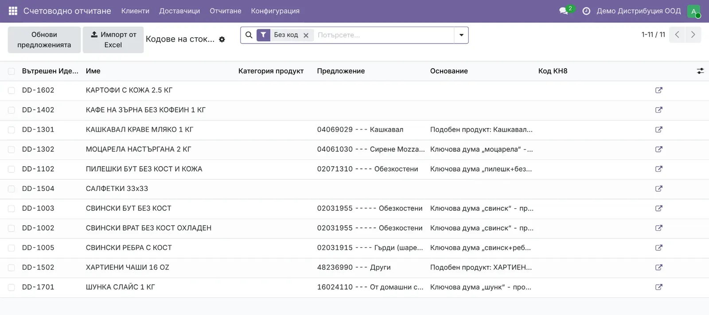Click the gear icon beside Кодове на сток
The width and height of the screenshot is (709, 315).
pyautogui.click(x=222, y=39)
